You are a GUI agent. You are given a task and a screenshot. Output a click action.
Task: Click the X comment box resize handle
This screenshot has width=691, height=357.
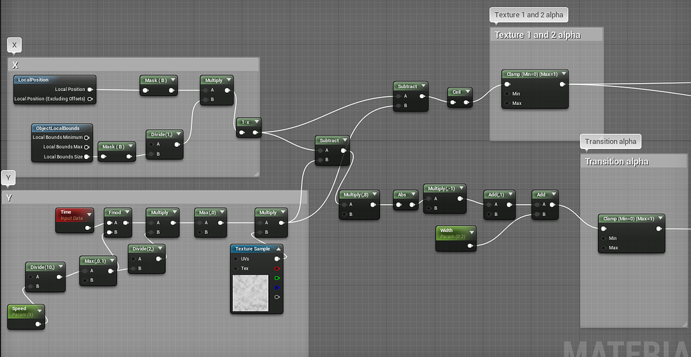click(x=256, y=174)
